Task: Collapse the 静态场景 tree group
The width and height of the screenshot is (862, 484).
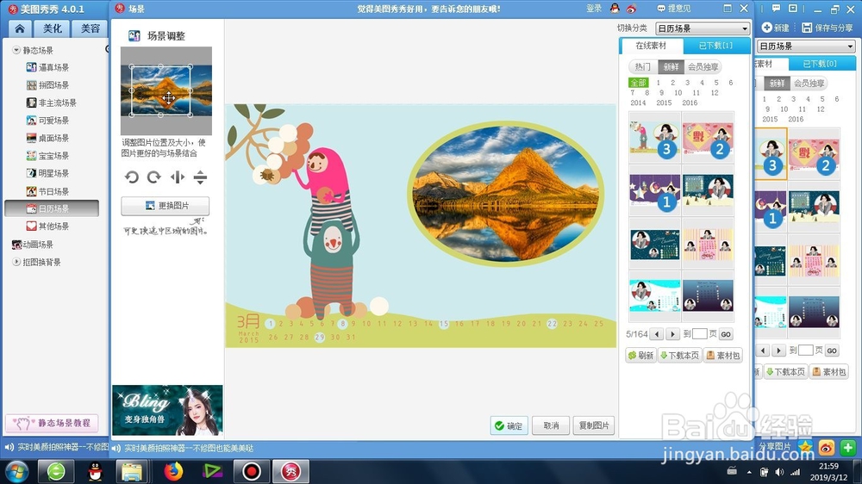Action: click(x=16, y=50)
